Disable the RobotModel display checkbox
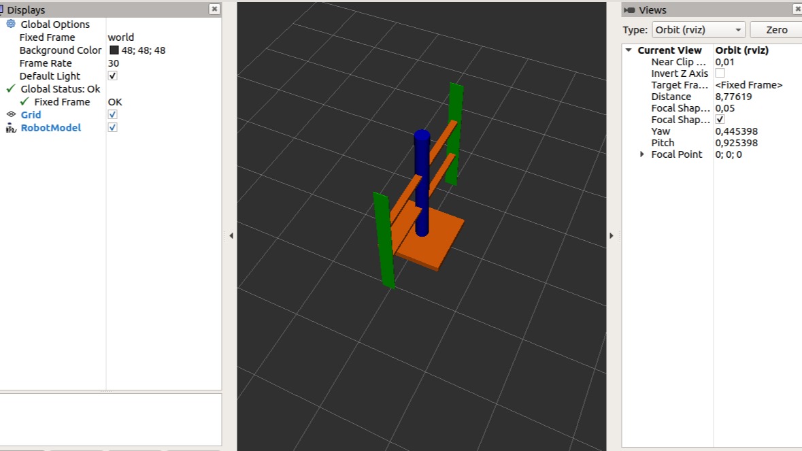The width and height of the screenshot is (802, 451). 112,127
